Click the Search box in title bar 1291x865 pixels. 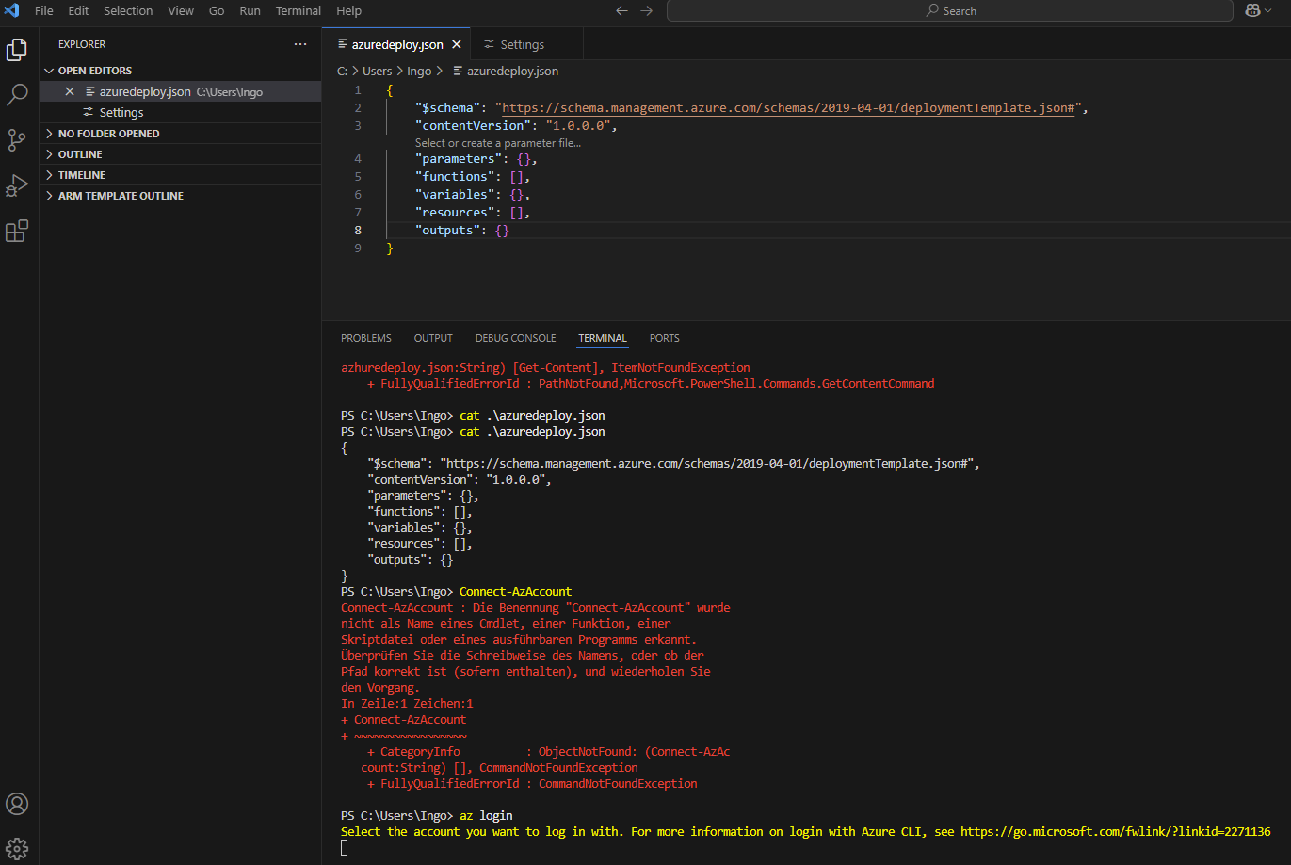pos(949,10)
